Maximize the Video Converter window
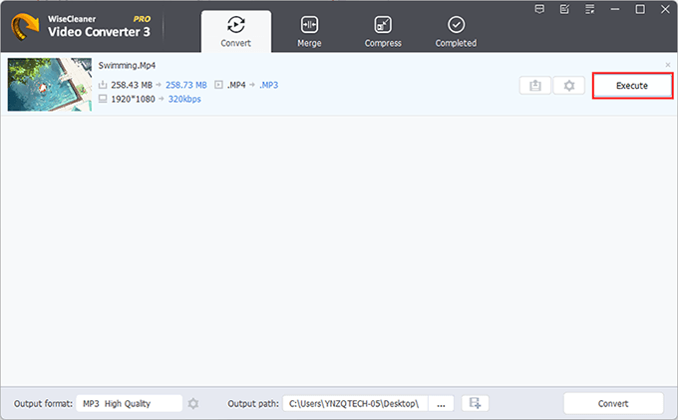678x420 pixels. 640,9
